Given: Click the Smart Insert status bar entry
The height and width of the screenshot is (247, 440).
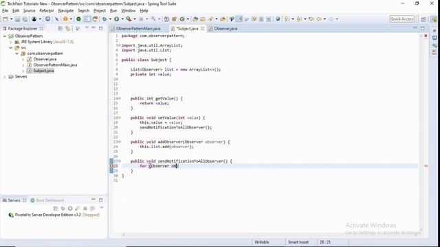Looking at the screenshot, I should point(298,242).
